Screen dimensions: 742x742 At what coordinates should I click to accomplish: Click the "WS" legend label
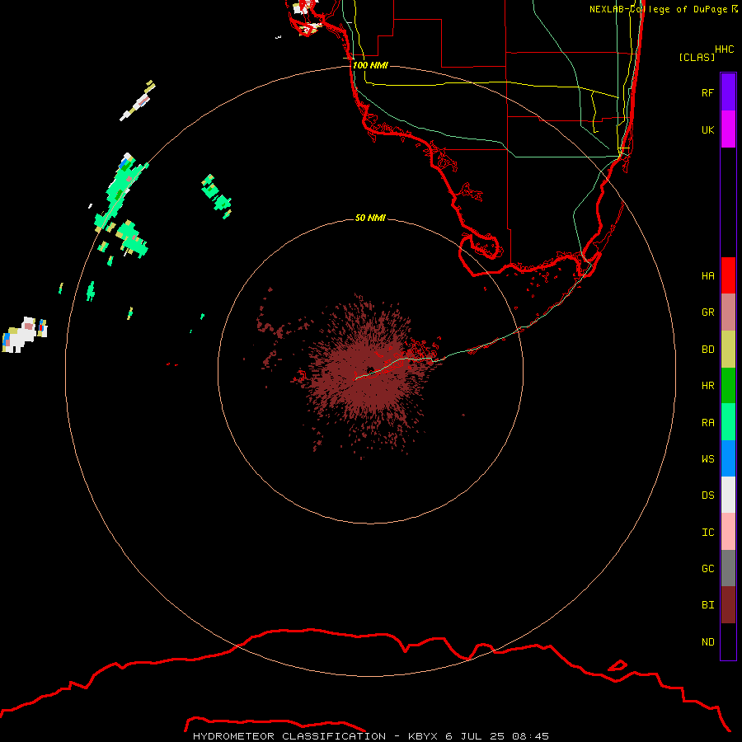(707, 458)
